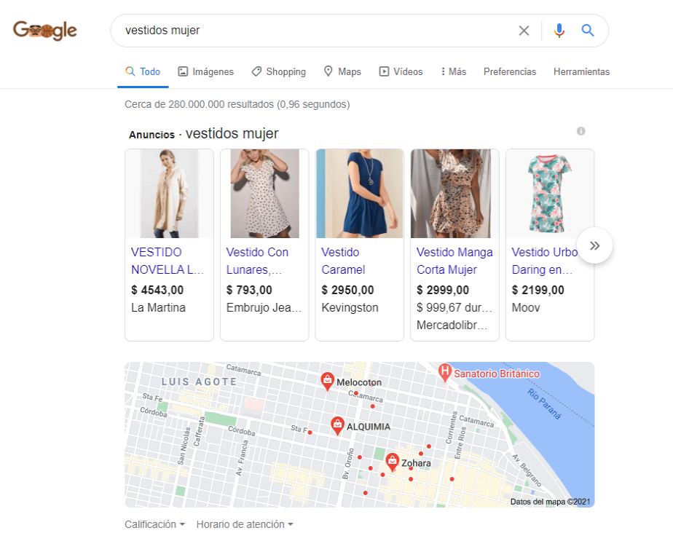Viewport: 673px width, 533px height.
Task: Select the Melocoton map pin
Action: [x=327, y=381]
